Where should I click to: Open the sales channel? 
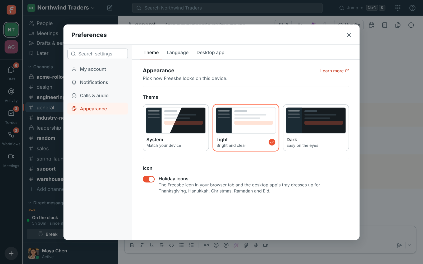point(44,148)
